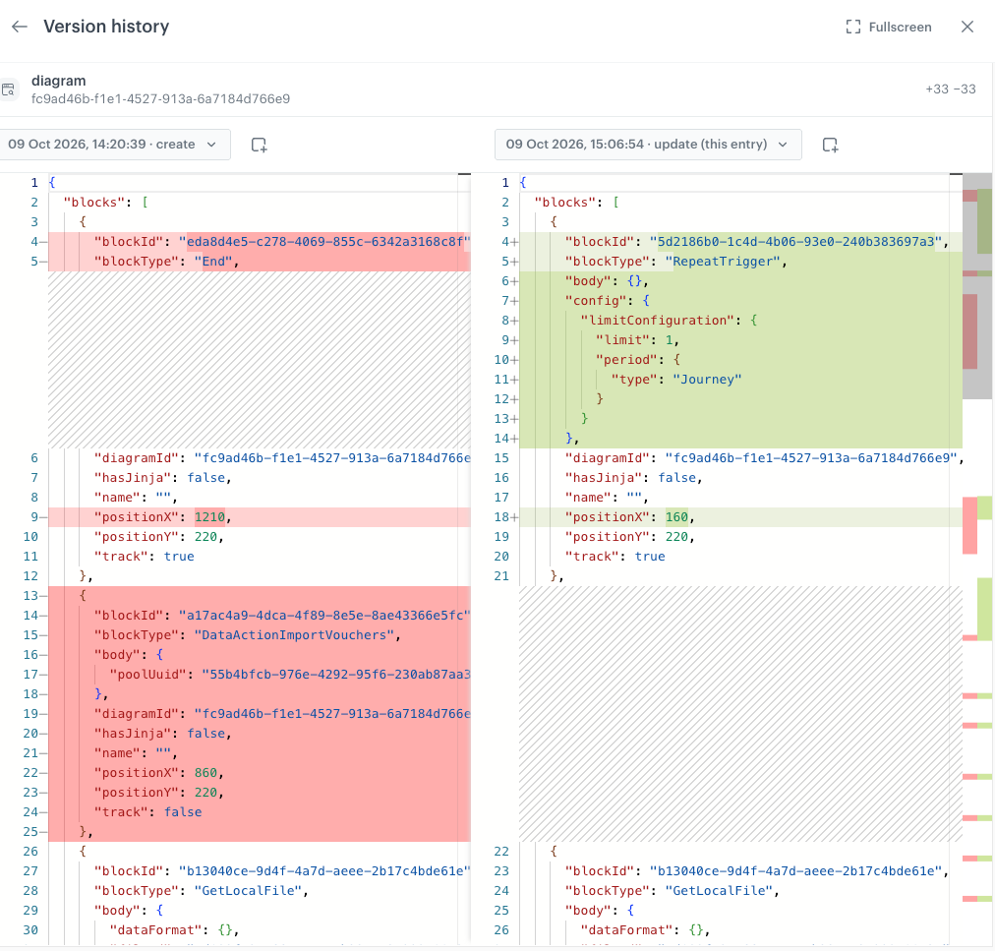Open the left version dropdown showing 14:20:39 create
Screen dimensions: 995x951
click(114, 145)
